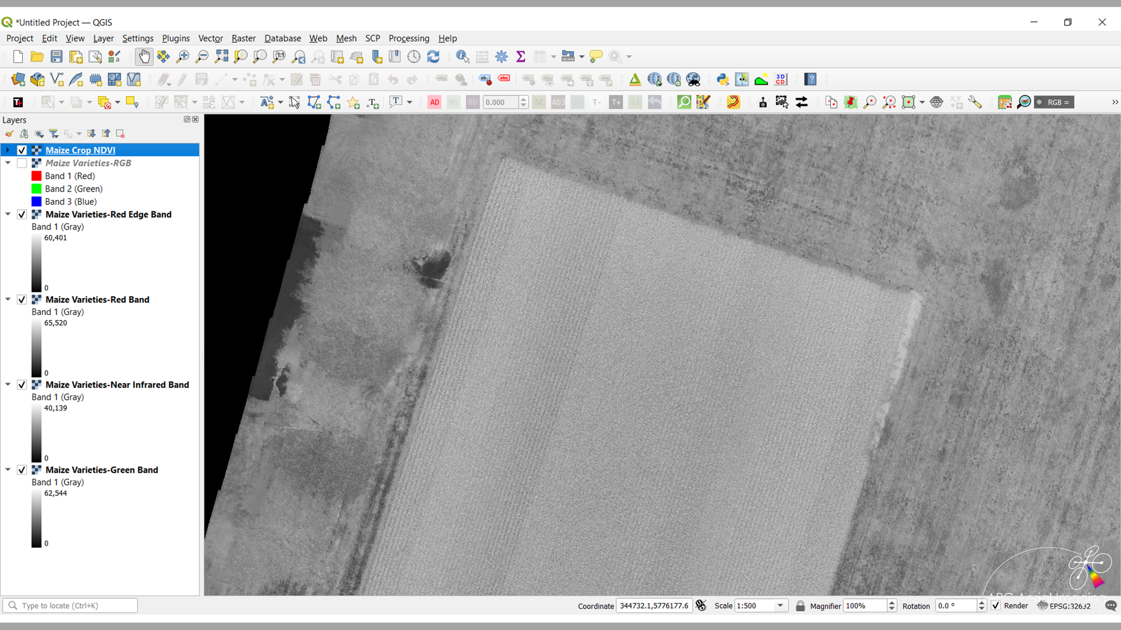The height and width of the screenshot is (630, 1121).
Task: Click the Band 1 (Red) color swatch
Action: click(x=36, y=176)
